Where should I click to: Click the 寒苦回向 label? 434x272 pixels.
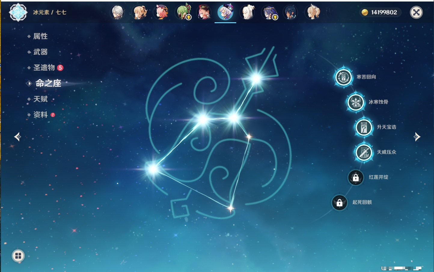point(366,77)
